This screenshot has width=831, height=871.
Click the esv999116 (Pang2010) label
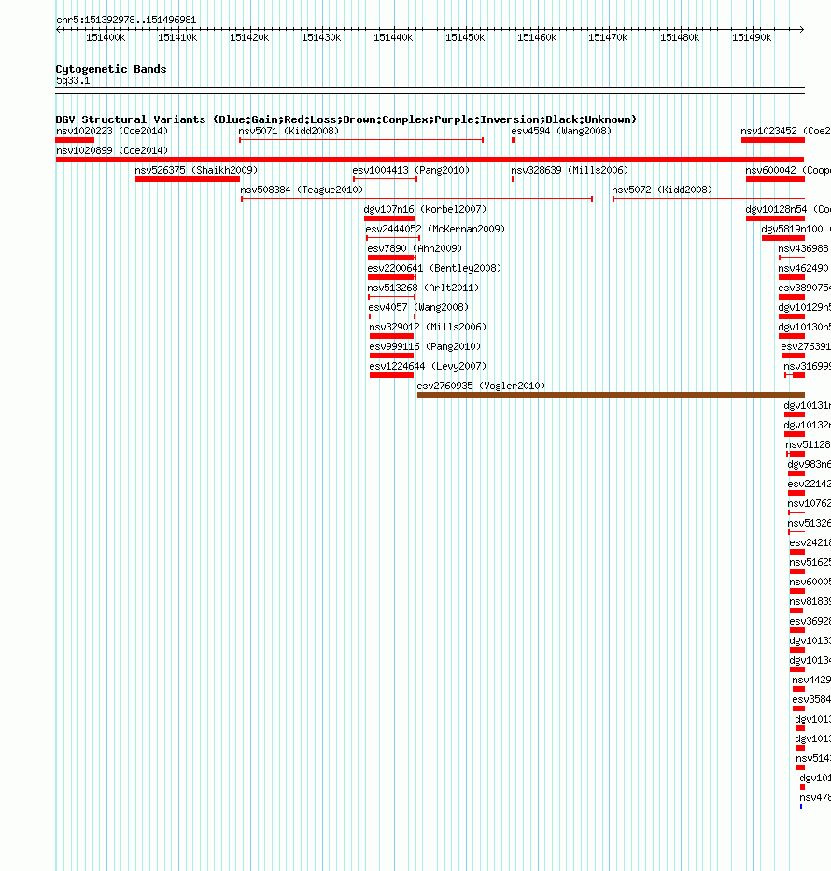click(x=425, y=346)
